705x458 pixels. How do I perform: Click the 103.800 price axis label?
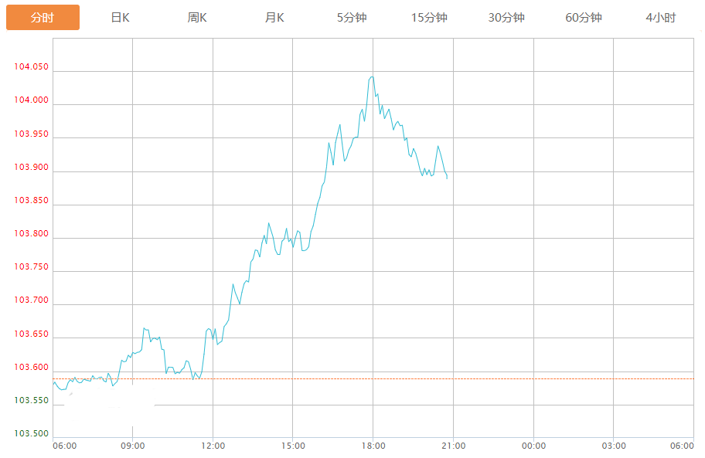pos(31,234)
